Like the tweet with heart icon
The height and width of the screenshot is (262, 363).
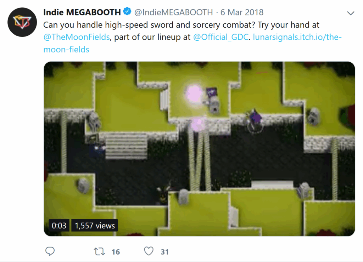(x=149, y=251)
